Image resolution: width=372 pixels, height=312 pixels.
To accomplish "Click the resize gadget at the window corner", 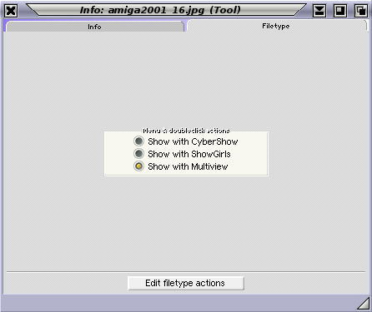I will (x=364, y=303).
